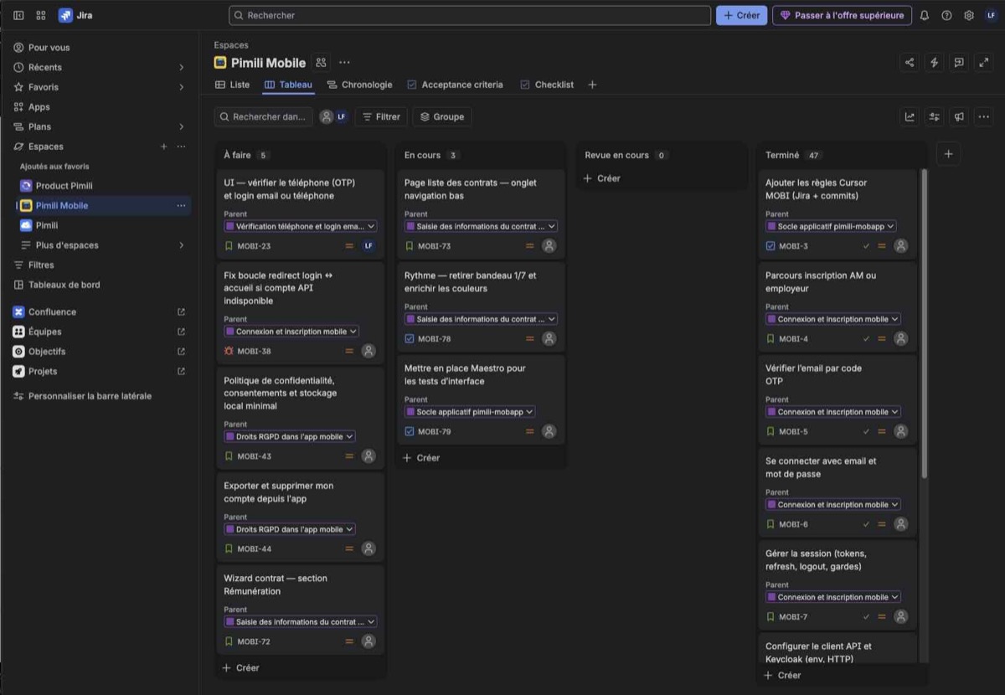
Task: Click the LF assignee on card MOBI-23
Action: [x=368, y=246]
